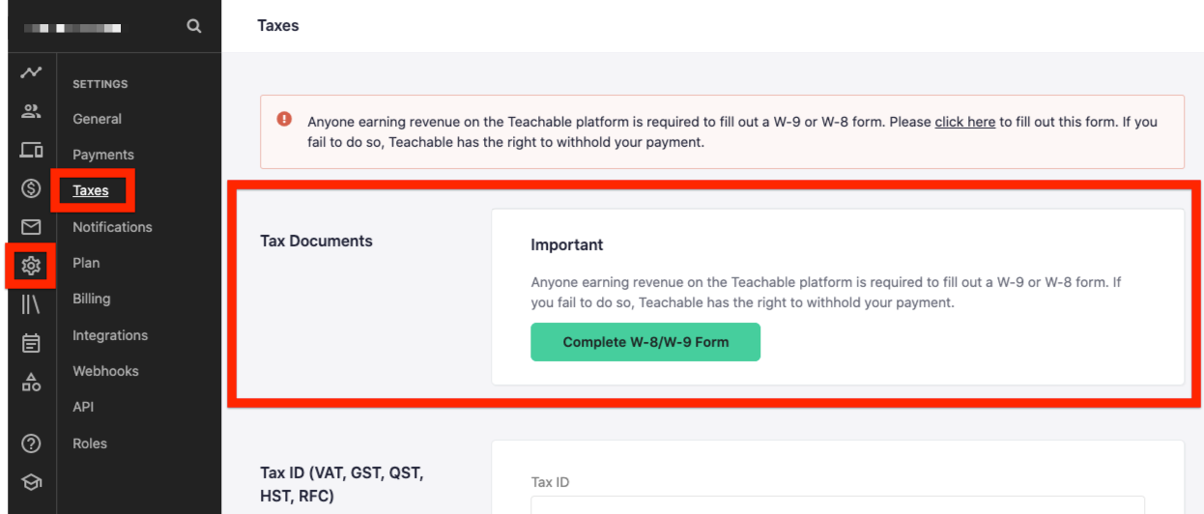
Task: Open the Sales dollar-sign icon
Action: pyautogui.click(x=32, y=188)
